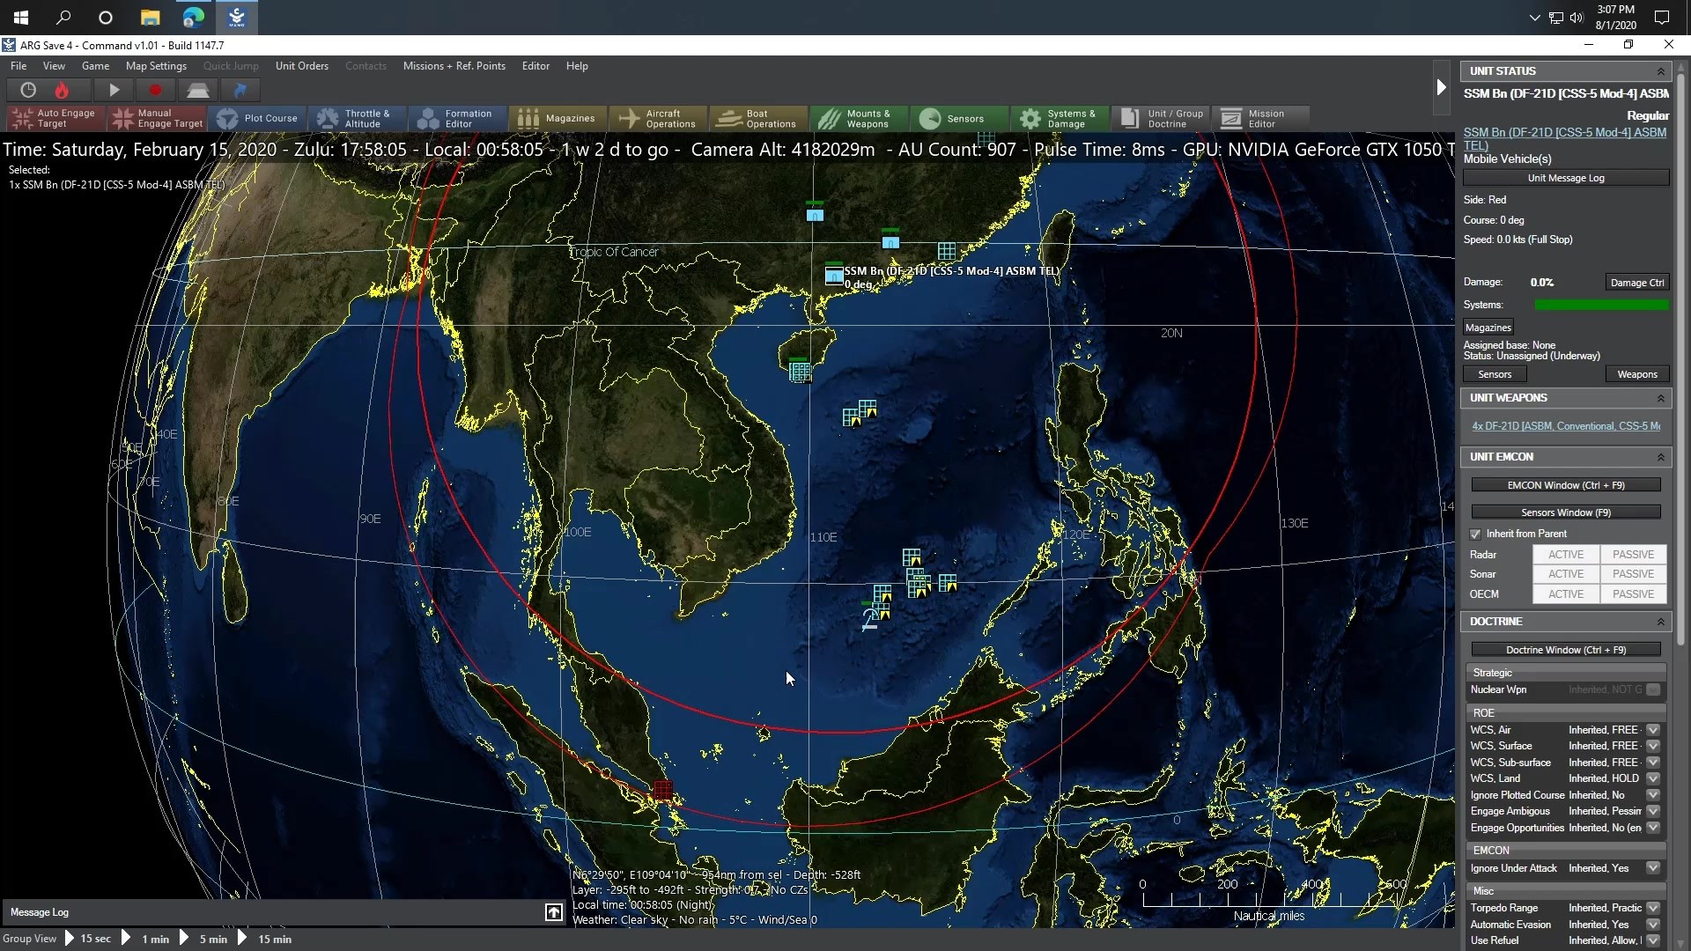
Task: Open Mounts & Weapons
Action: click(860, 118)
